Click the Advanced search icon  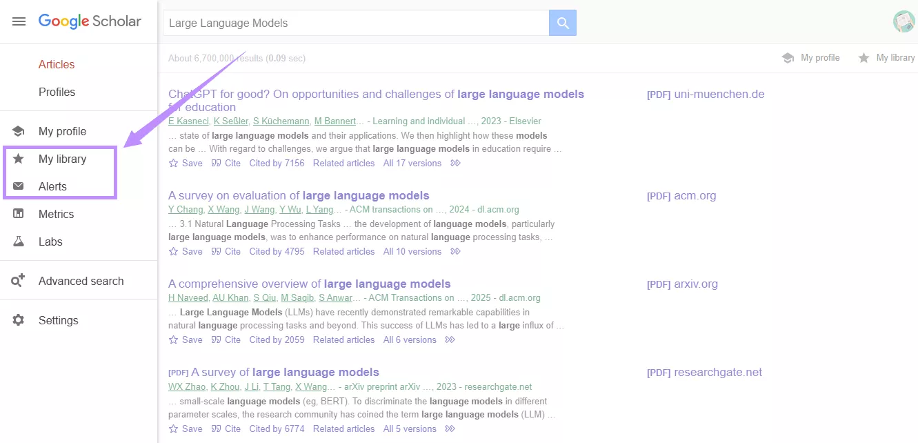(x=19, y=281)
